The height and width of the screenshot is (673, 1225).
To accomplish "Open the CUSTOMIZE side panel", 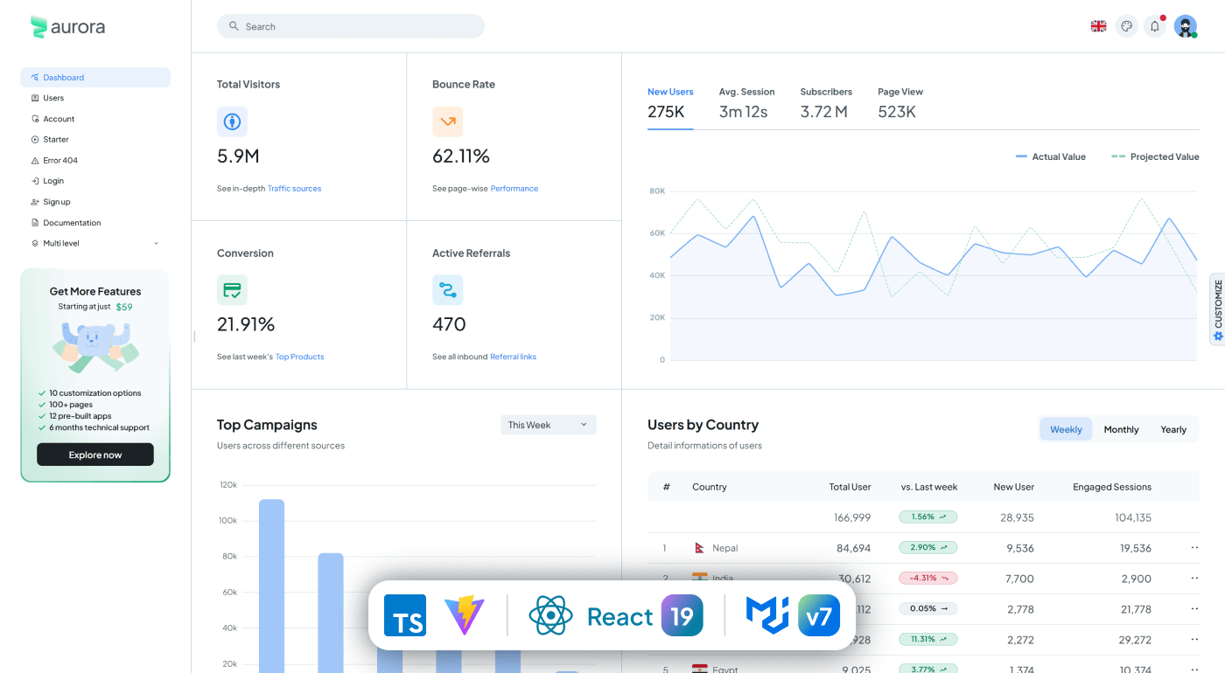I will [x=1217, y=309].
